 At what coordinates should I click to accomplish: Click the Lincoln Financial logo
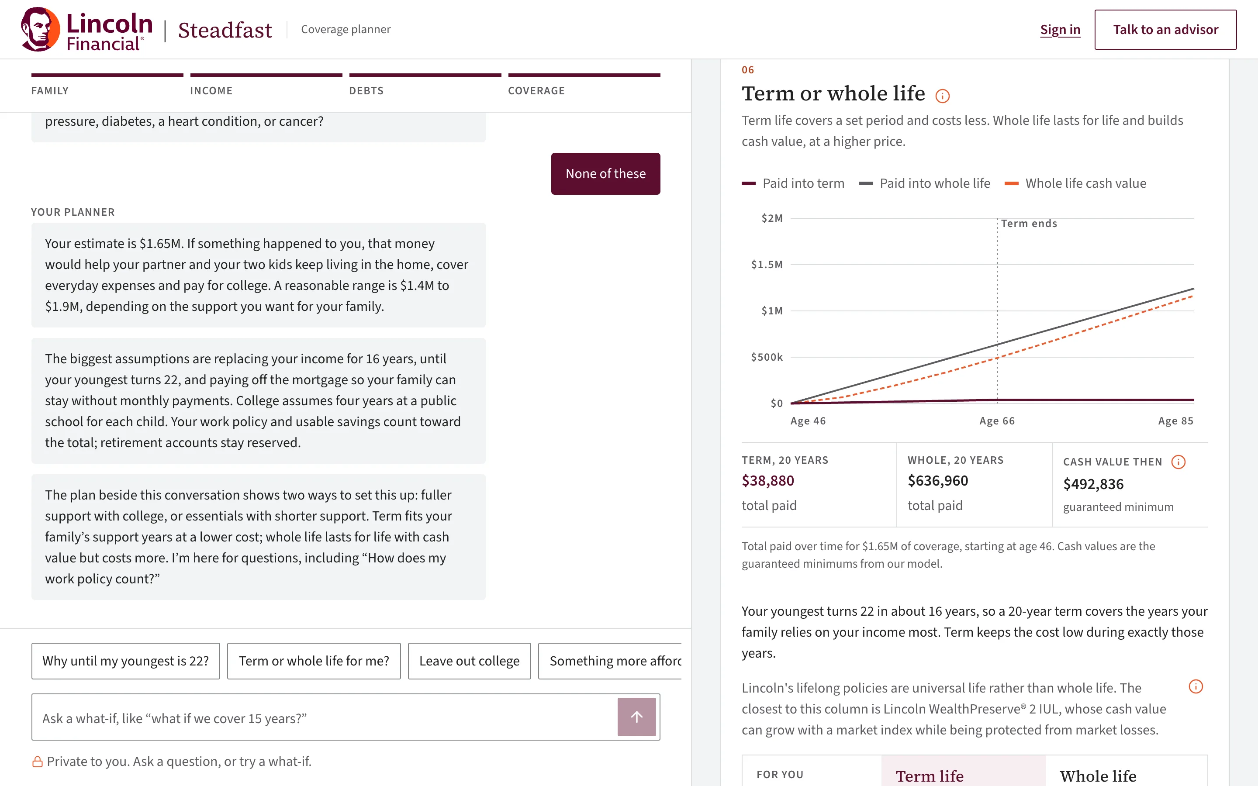point(87,29)
